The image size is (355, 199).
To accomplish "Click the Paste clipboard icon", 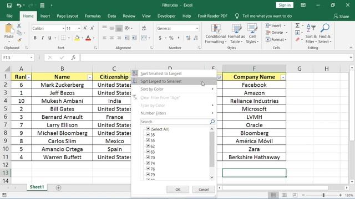I will [x=9, y=29].
